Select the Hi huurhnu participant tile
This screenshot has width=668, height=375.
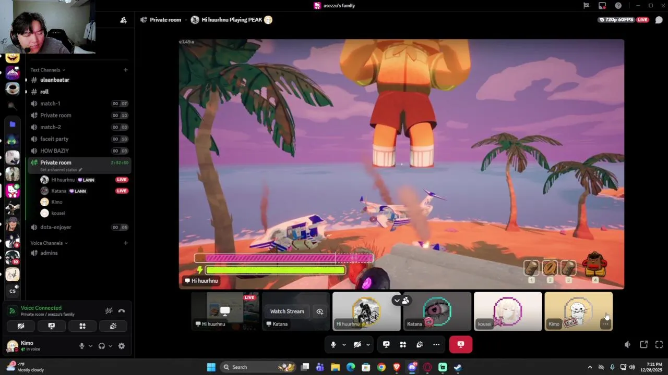click(x=366, y=311)
